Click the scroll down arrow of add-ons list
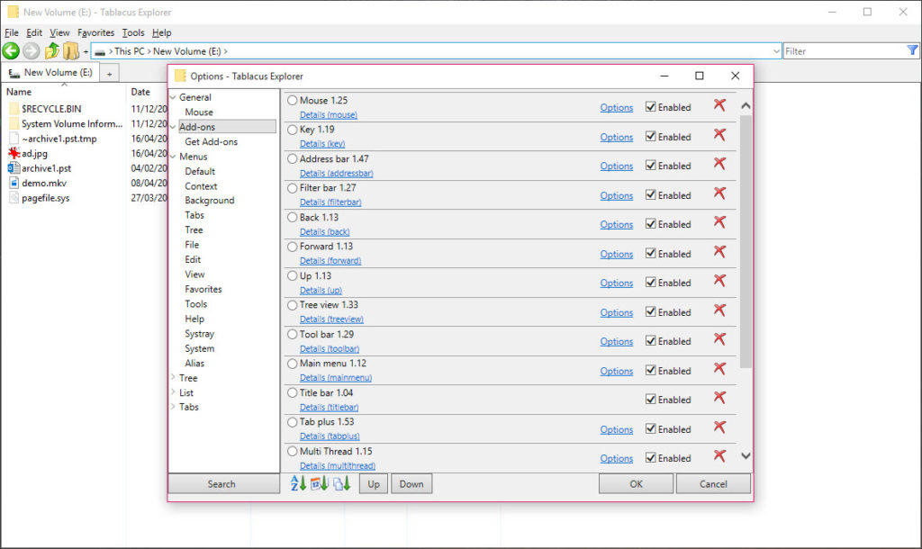This screenshot has width=922, height=549. [x=746, y=455]
